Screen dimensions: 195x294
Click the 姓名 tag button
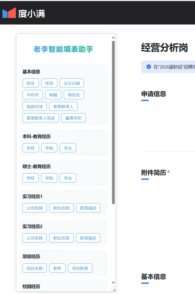click(30, 83)
